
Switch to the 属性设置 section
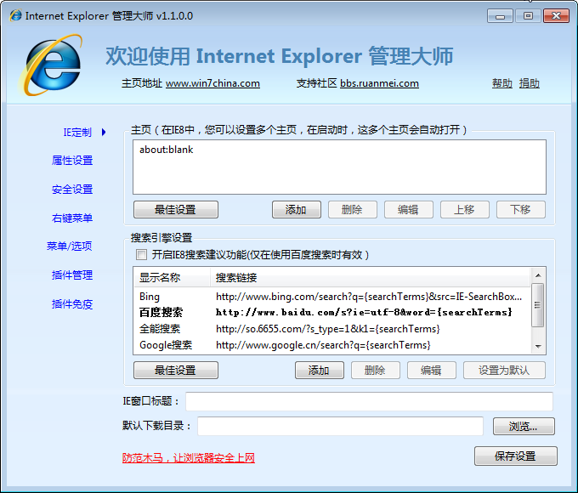[x=72, y=161]
